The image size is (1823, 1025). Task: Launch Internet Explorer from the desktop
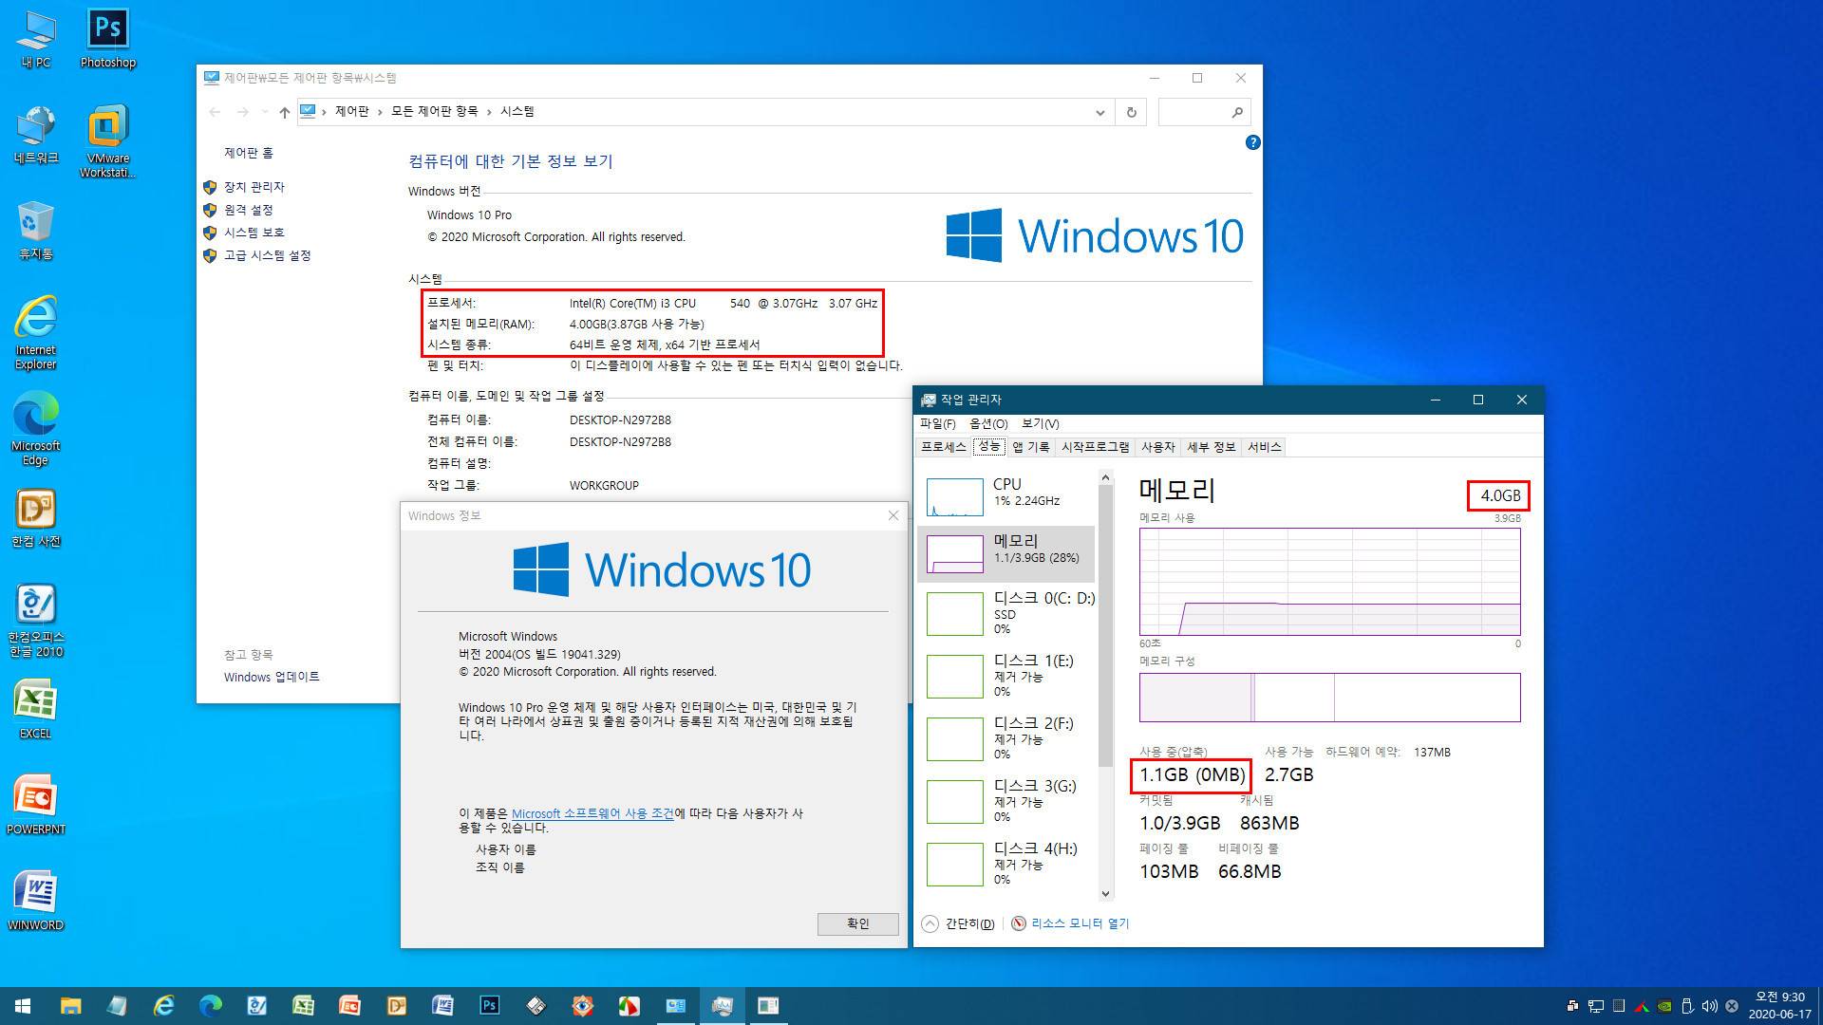[36, 332]
